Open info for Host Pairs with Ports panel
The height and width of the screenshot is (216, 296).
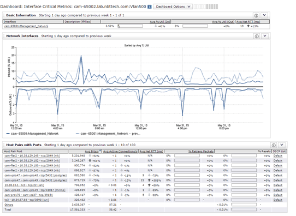click(274, 145)
